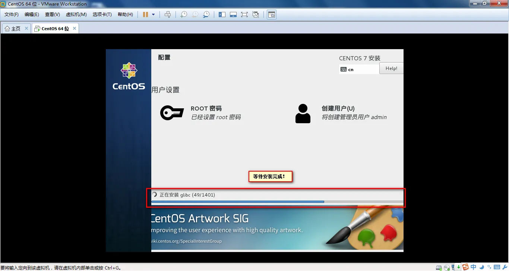Open the 查看(V) menu
Image resolution: width=509 pixels, height=271 pixels.
pyautogui.click(x=53, y=15)
